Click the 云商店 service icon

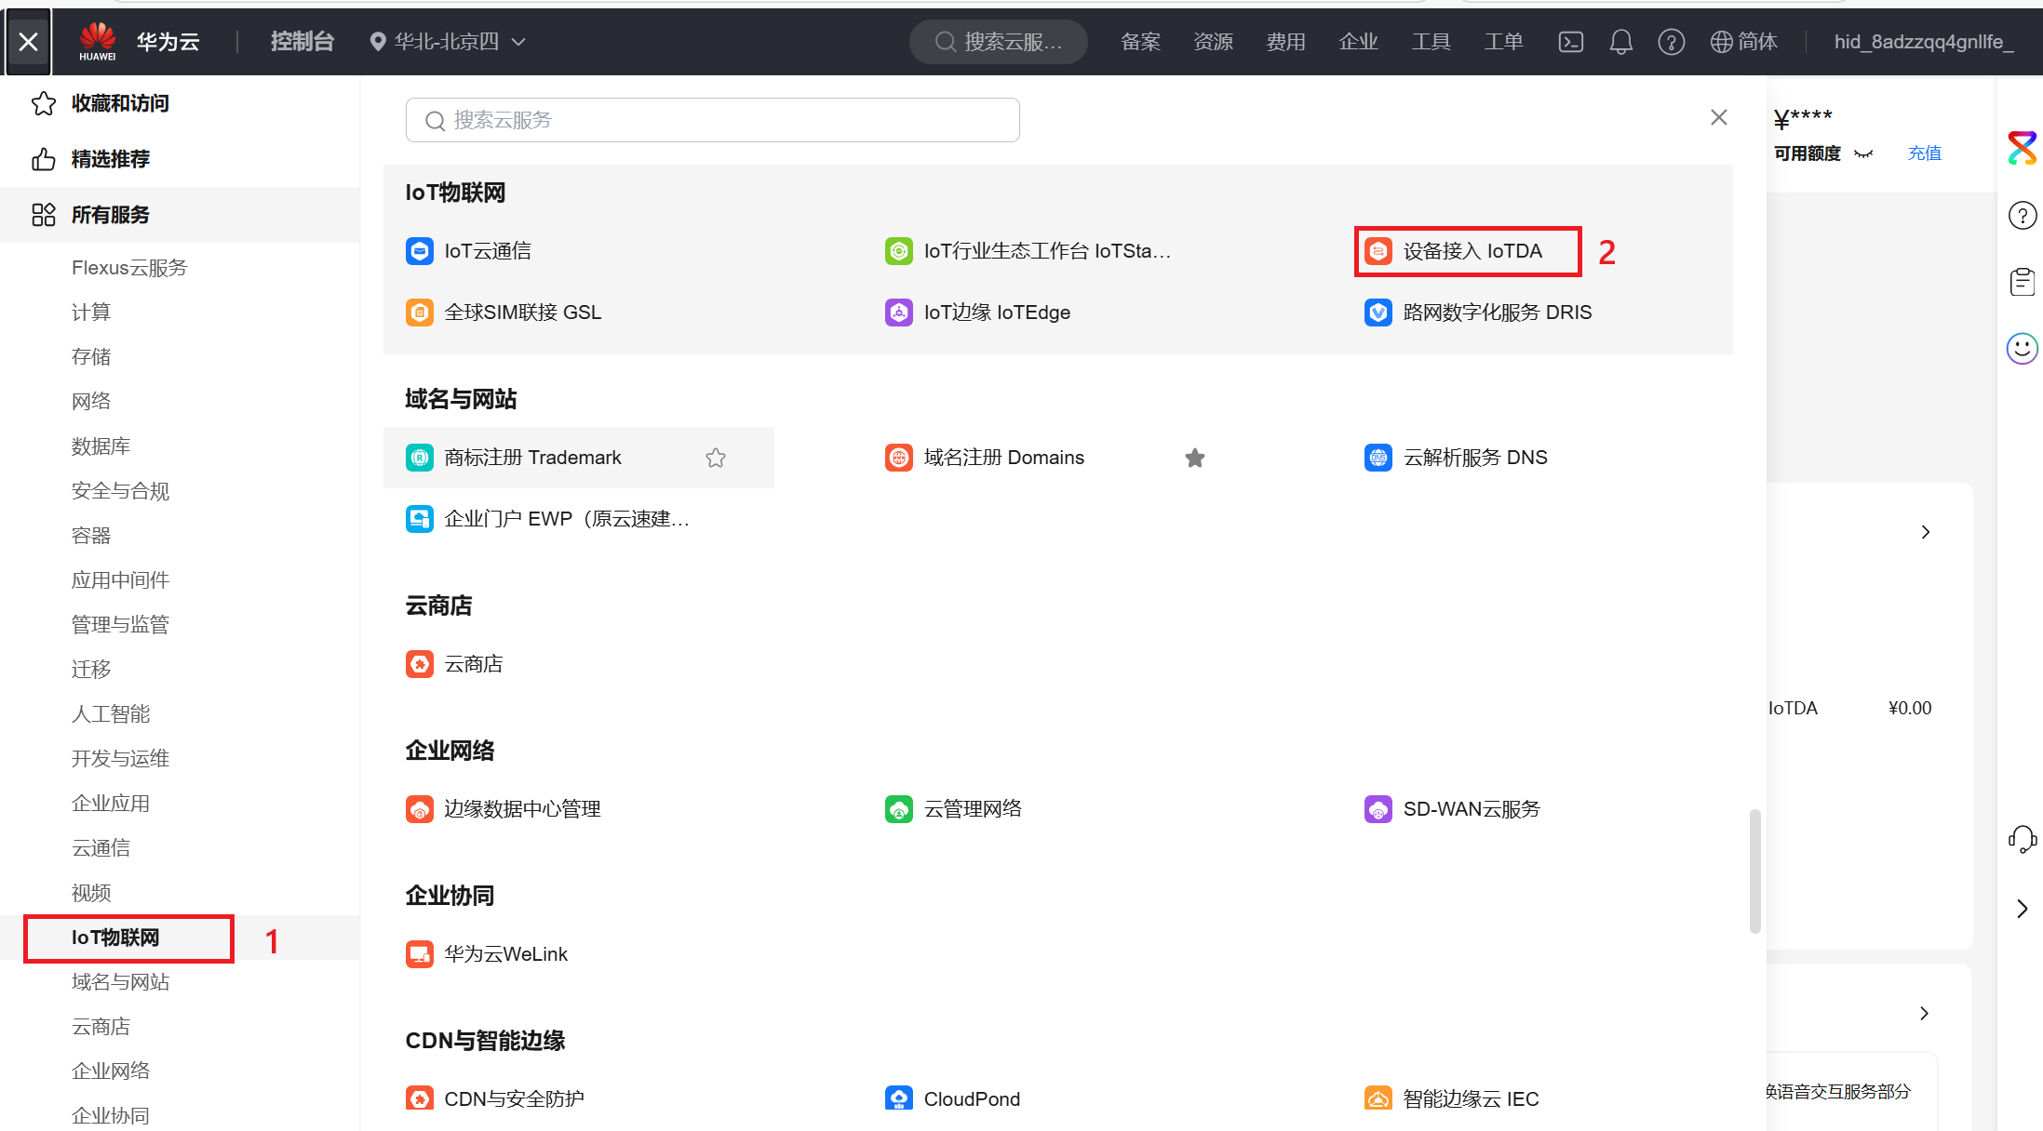(x=420, y=664)
